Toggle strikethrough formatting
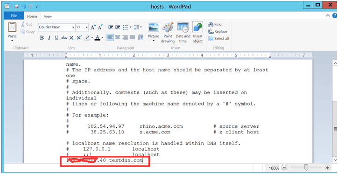338x174 pixels. click(64, 38)
